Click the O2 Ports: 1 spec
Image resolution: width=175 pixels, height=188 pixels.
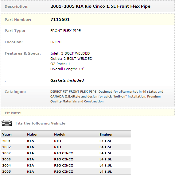tap(60, 64)
